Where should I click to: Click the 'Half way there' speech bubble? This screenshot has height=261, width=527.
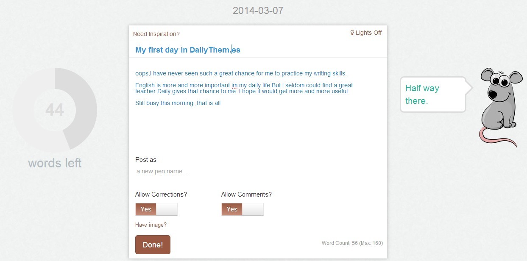click(433, 94)
